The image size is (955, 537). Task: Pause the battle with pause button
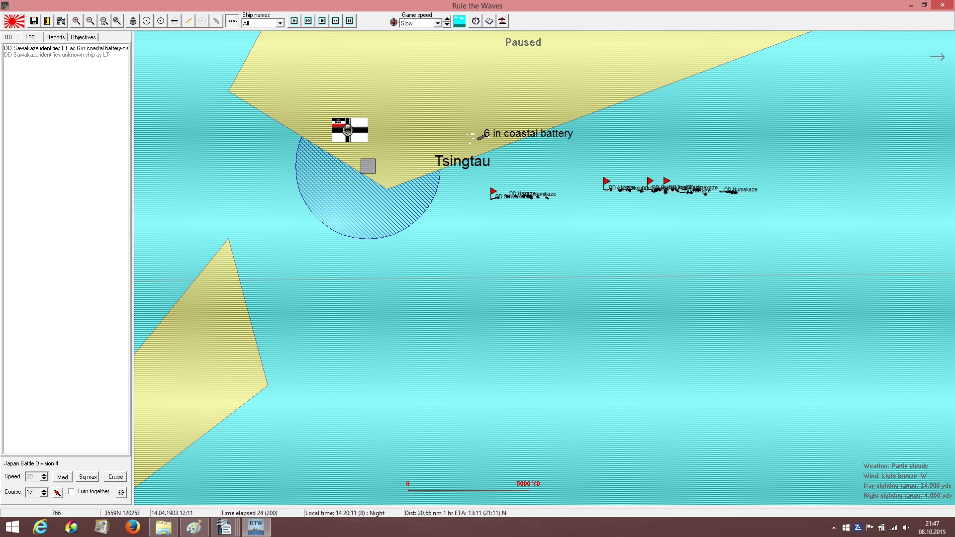[350, 21]
